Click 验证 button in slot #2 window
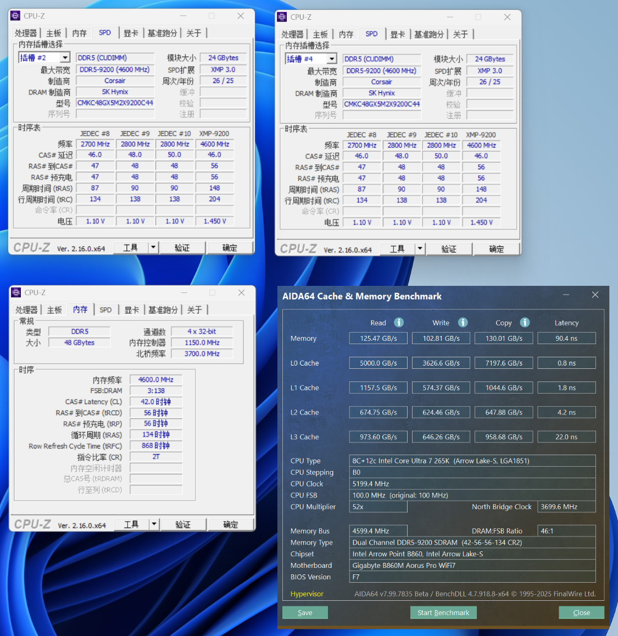The image size is (618, 636). [x=182, y=247]
